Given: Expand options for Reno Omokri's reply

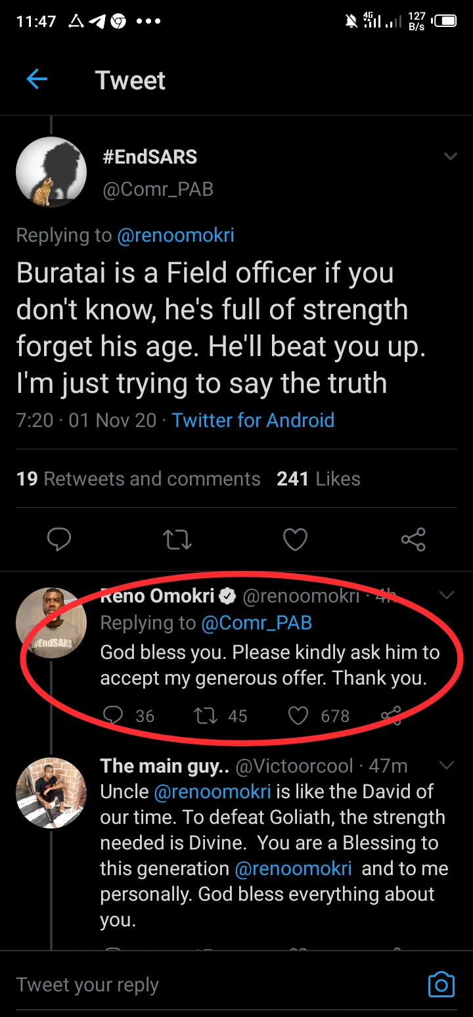Looking at the screenshot, I should coord(447,595).
